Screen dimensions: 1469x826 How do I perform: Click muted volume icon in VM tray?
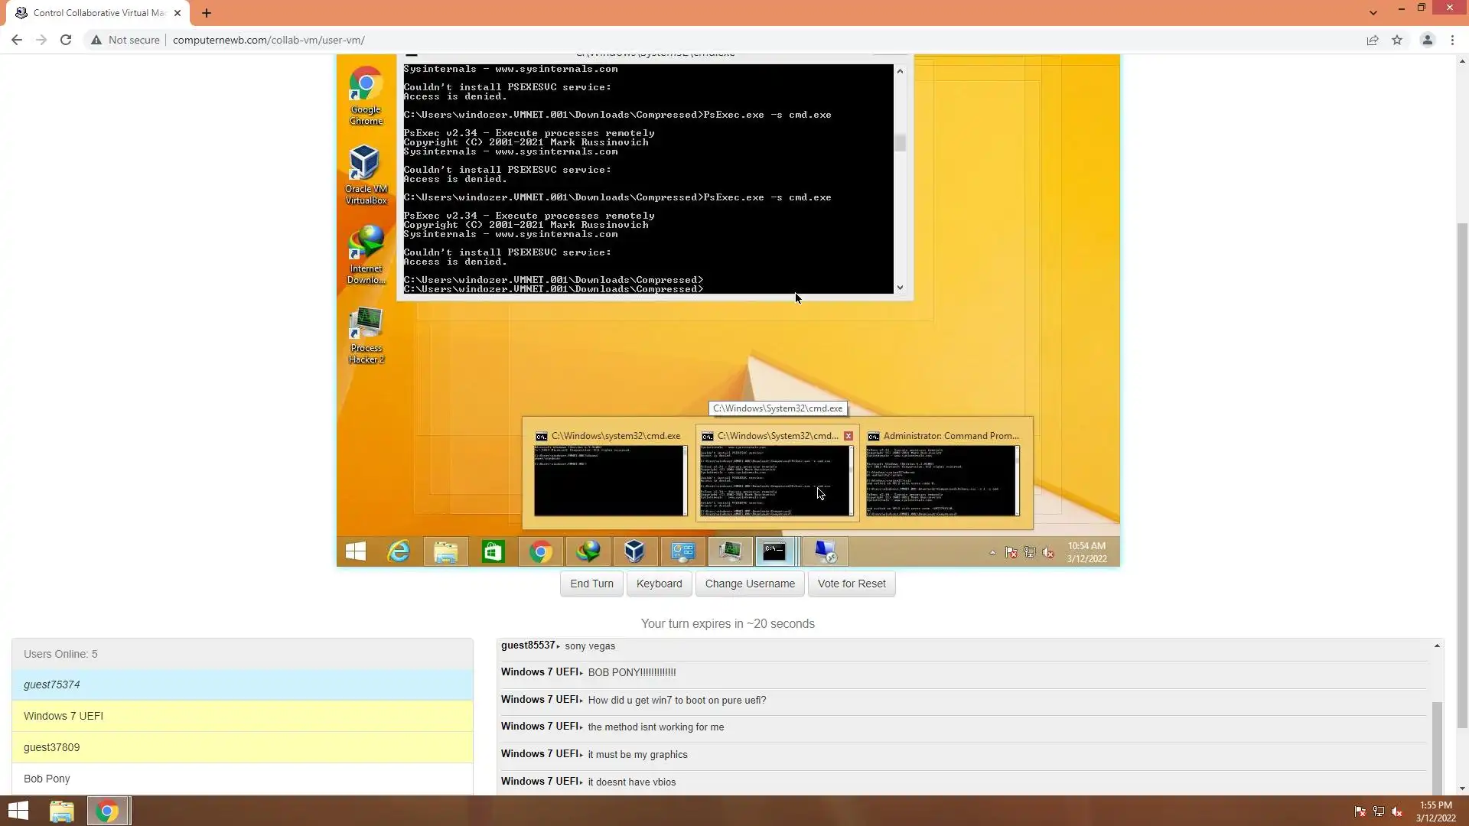(x=1048, y=552)
